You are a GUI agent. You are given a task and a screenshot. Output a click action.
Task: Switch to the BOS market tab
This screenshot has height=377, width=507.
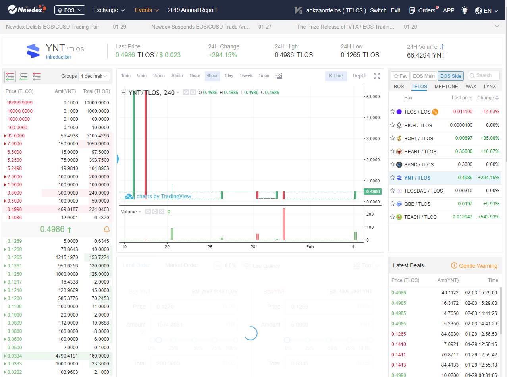coord(399,87)
